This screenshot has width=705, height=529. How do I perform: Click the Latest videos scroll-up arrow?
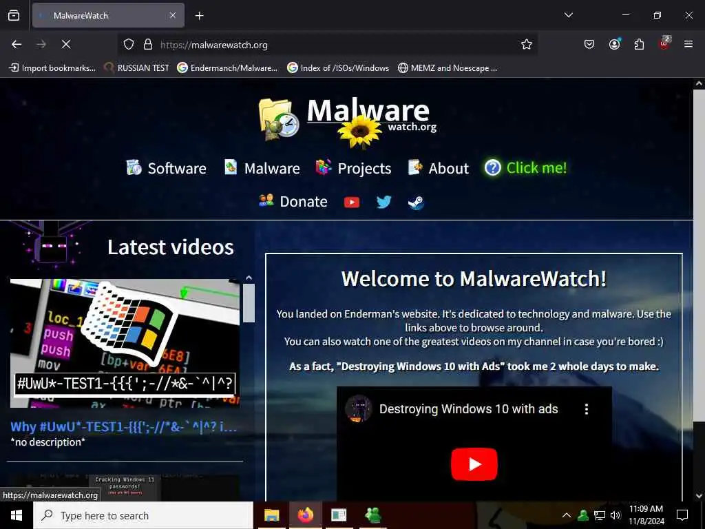coord(249,278)
